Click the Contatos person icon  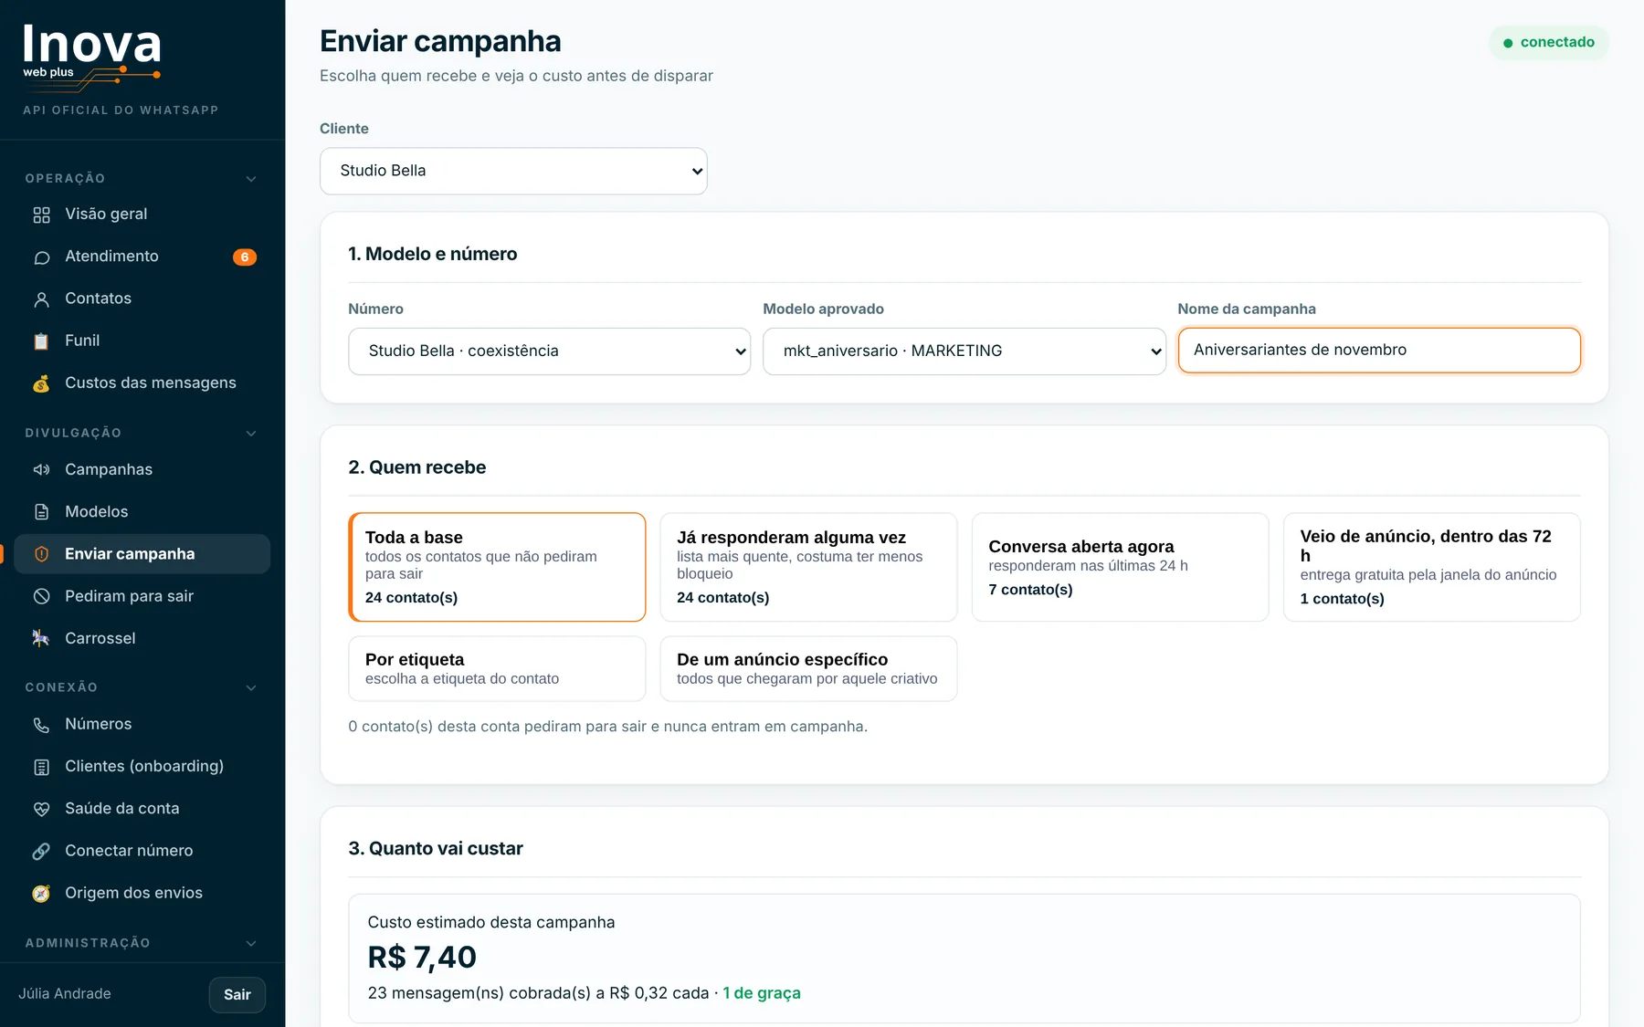(41, 299)
